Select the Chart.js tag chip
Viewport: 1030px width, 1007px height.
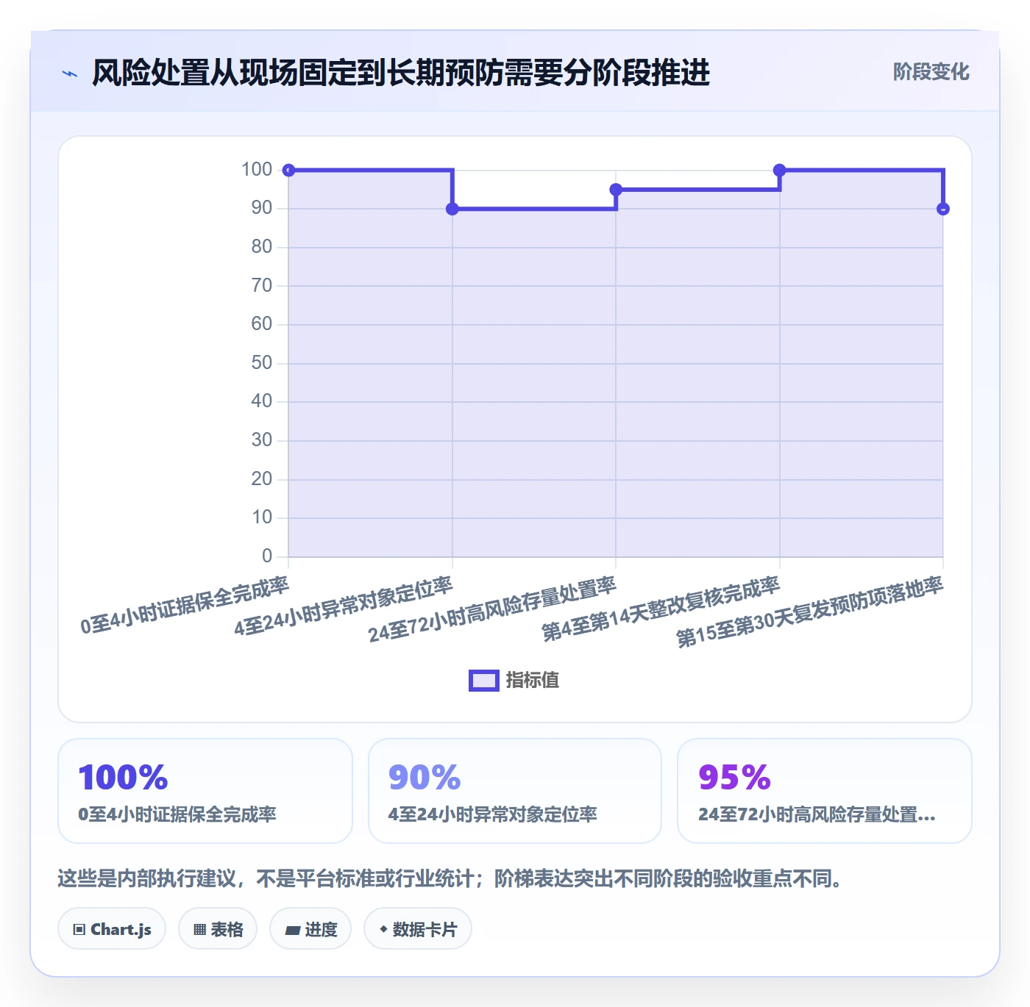pos(112,929)
